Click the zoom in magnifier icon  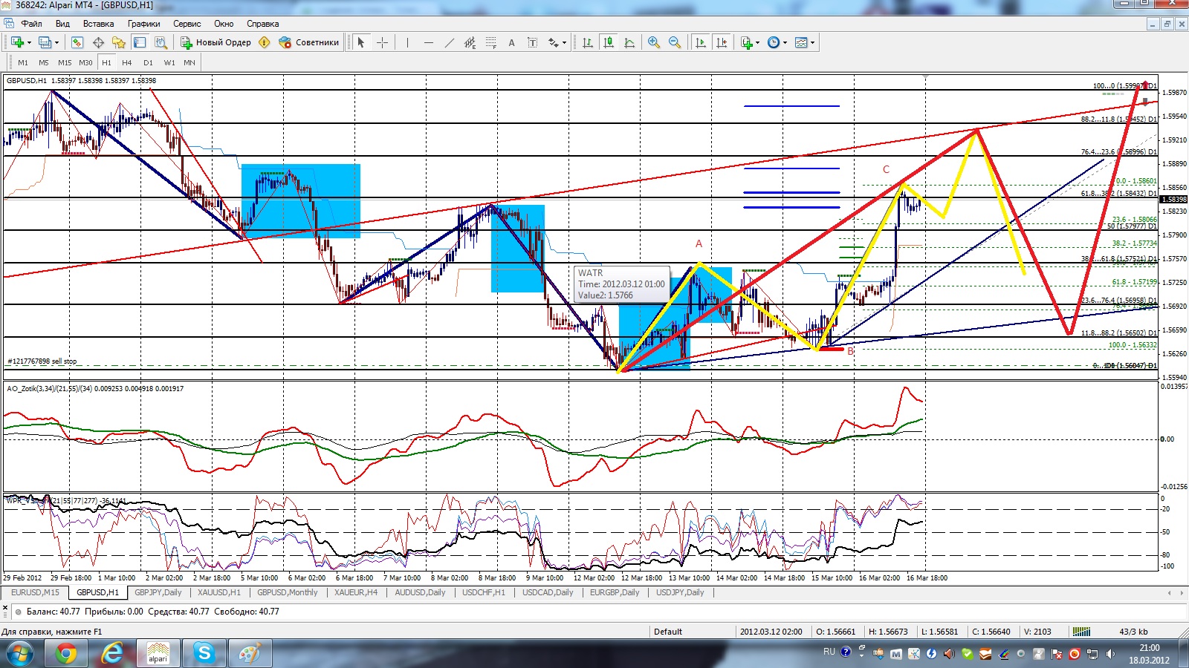[654, 42]
